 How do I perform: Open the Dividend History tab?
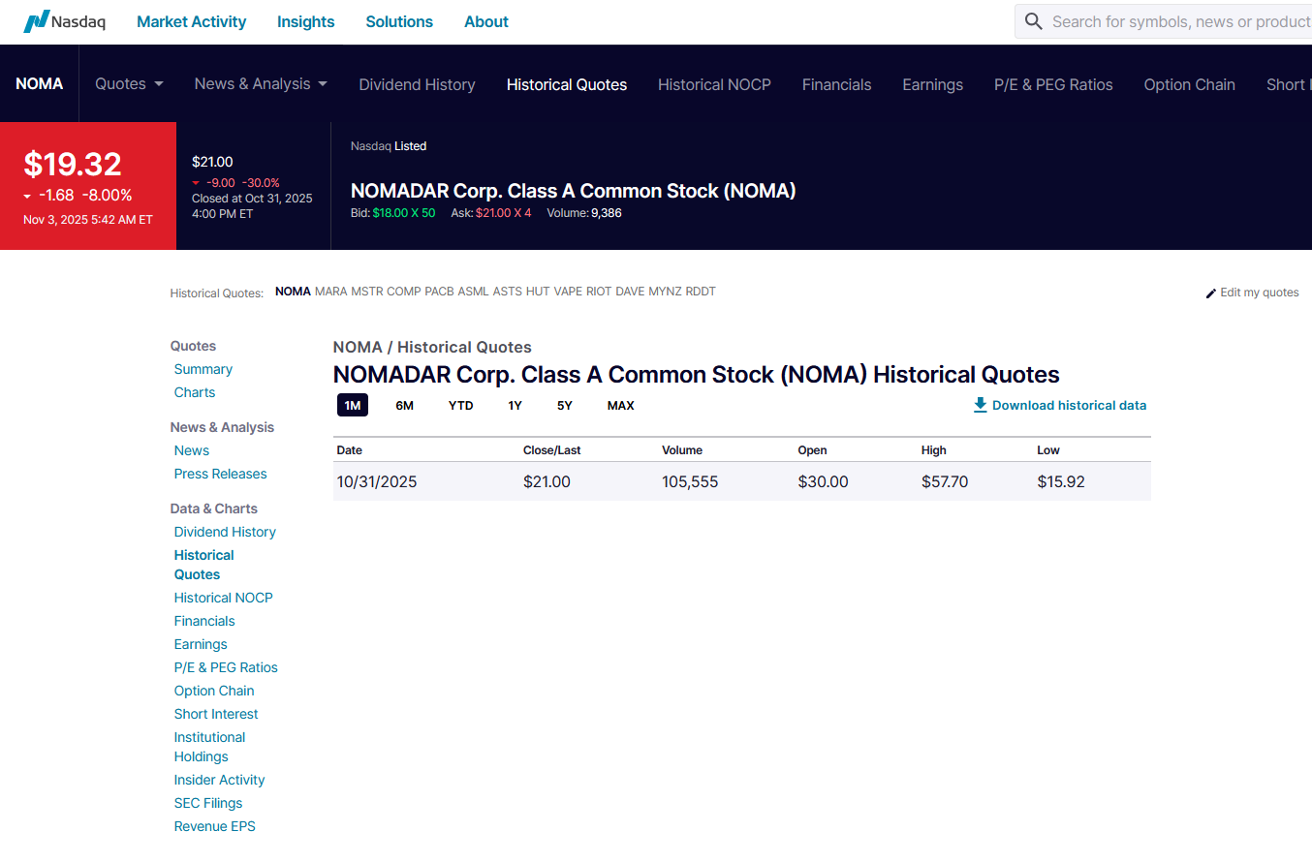click(417, 84)
